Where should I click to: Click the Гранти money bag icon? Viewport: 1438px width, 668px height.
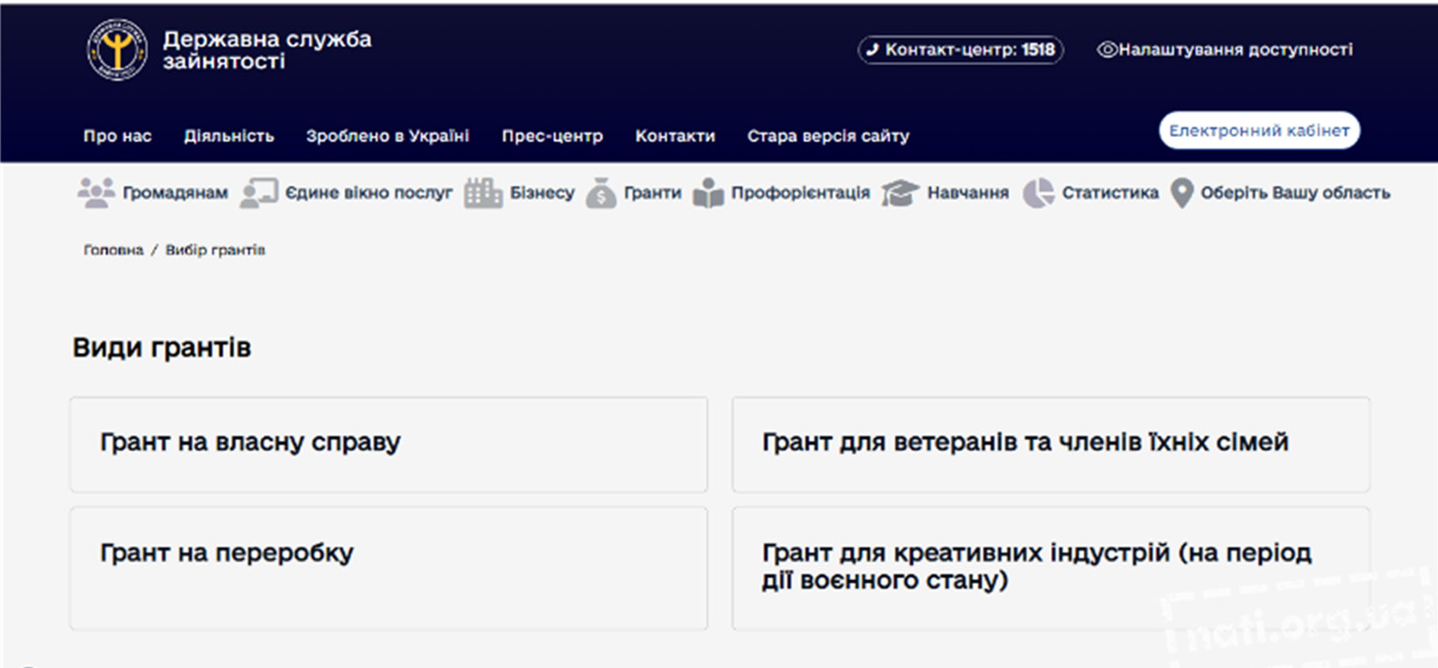600,193
